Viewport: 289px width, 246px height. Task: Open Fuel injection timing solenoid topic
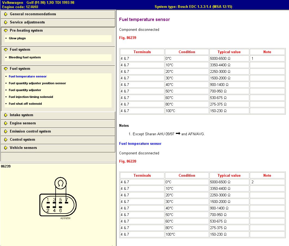[31, 97]
